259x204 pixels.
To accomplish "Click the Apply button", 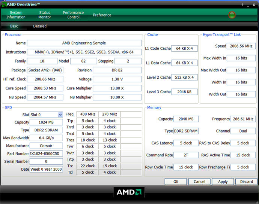I will tap(223, 182).
